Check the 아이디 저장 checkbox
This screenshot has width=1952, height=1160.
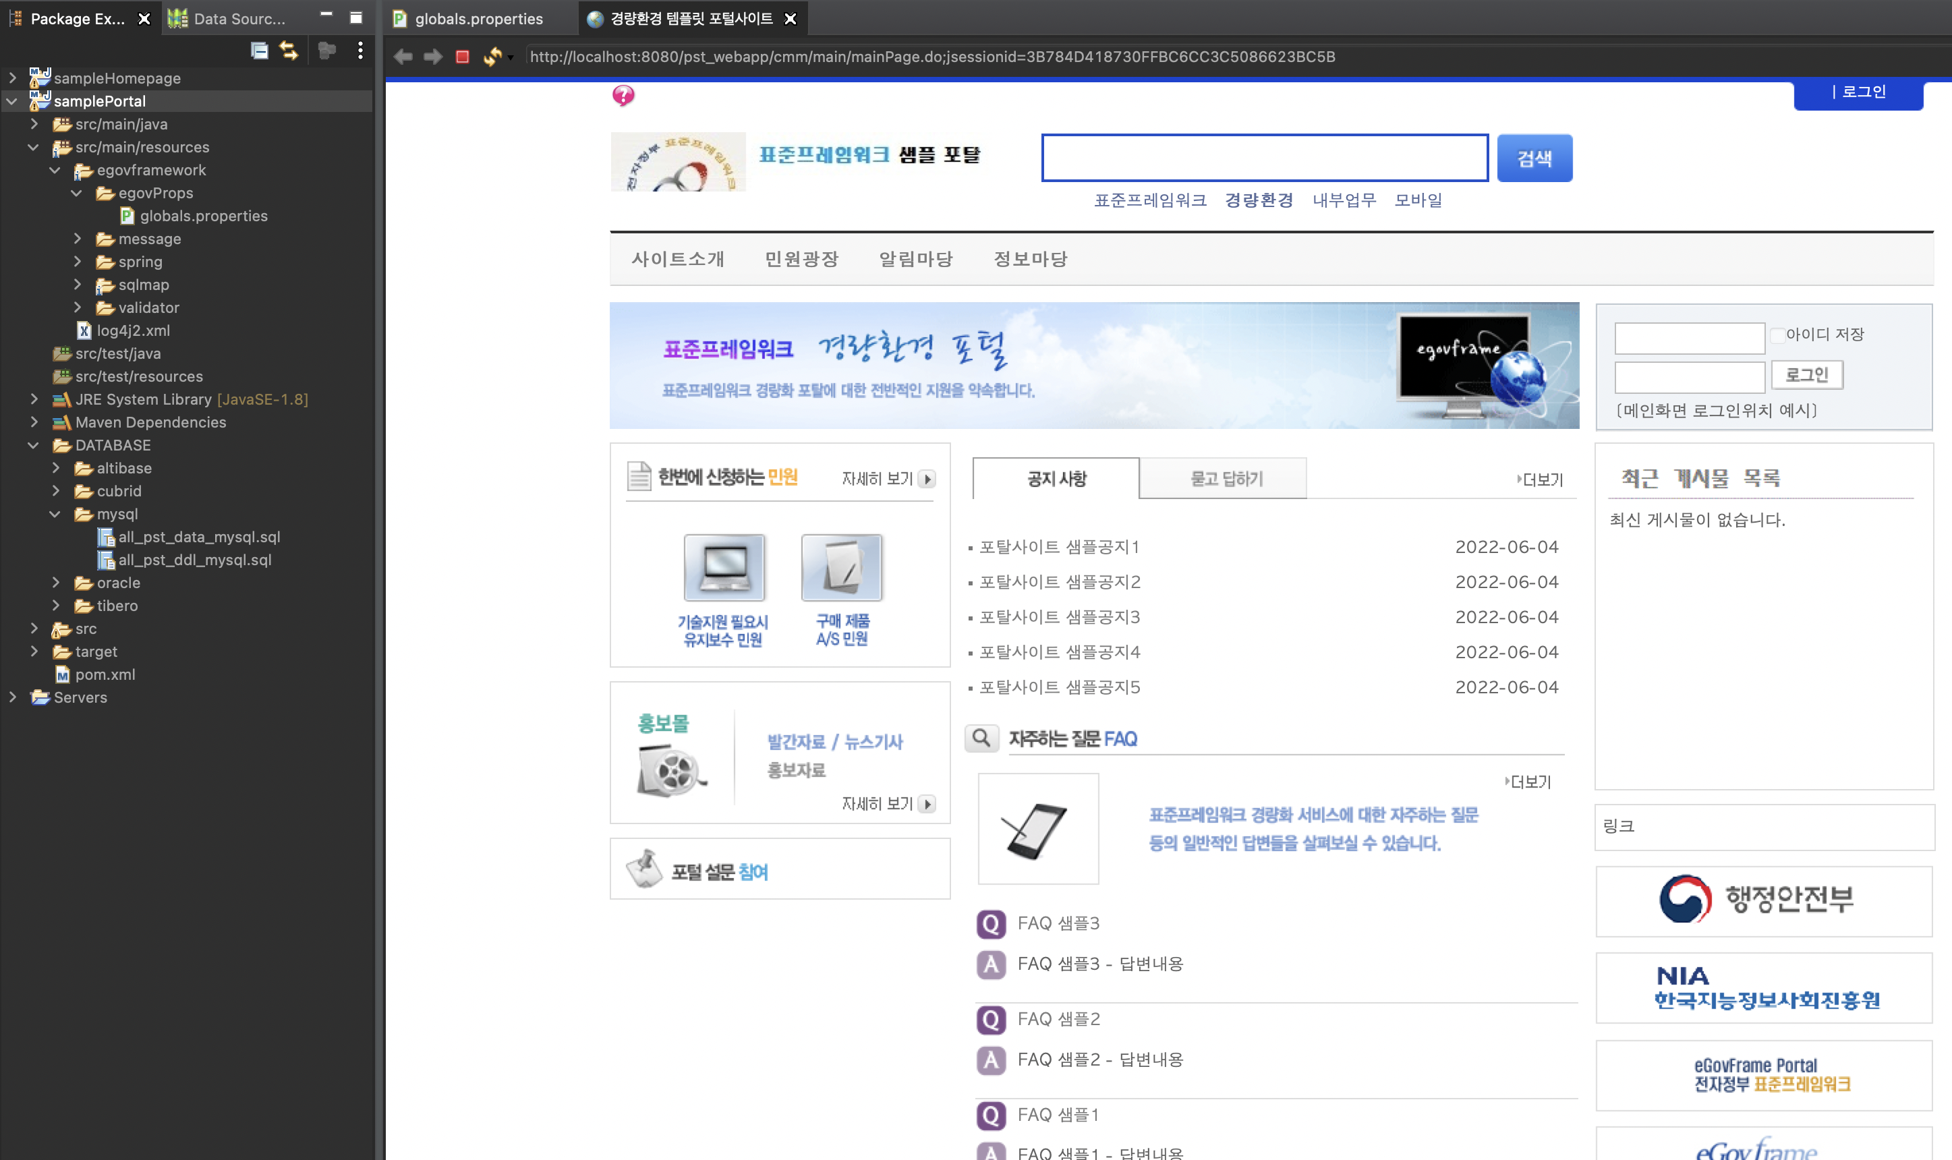[x=1778, y=335]
